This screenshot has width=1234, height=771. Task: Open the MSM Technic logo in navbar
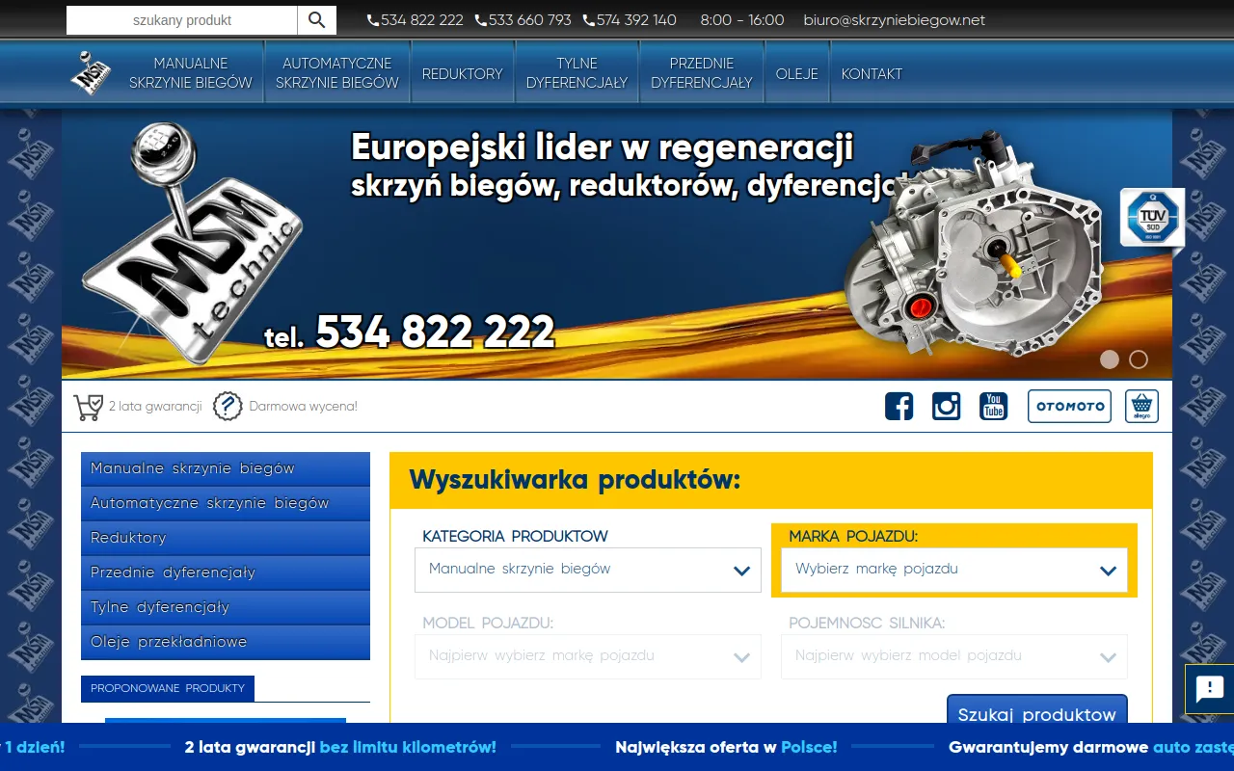tap(91, 73)
